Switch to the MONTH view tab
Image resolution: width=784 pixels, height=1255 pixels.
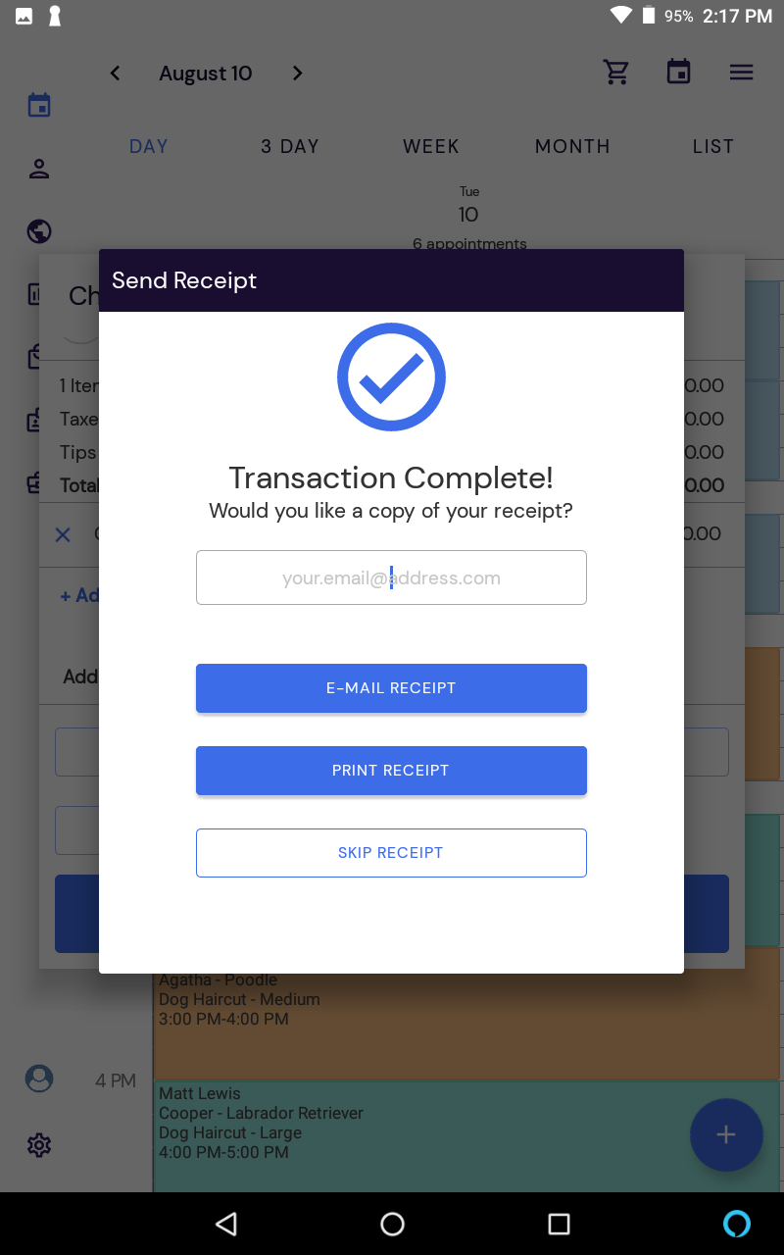(x=572, y=146)
